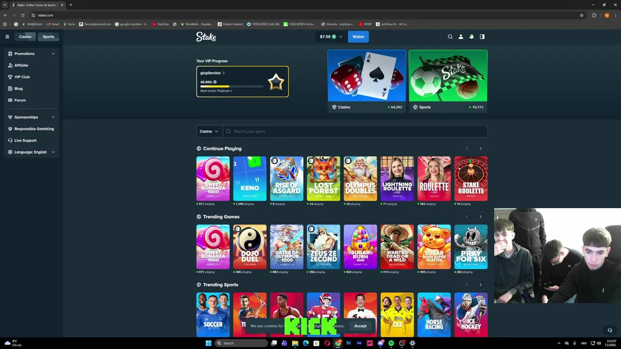
Task: Open the $7.59 balance dropdown
Action: 331,37
